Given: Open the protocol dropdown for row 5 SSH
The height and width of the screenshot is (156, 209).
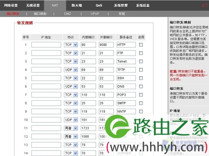Looking at the screenshot, I should 71,78.
